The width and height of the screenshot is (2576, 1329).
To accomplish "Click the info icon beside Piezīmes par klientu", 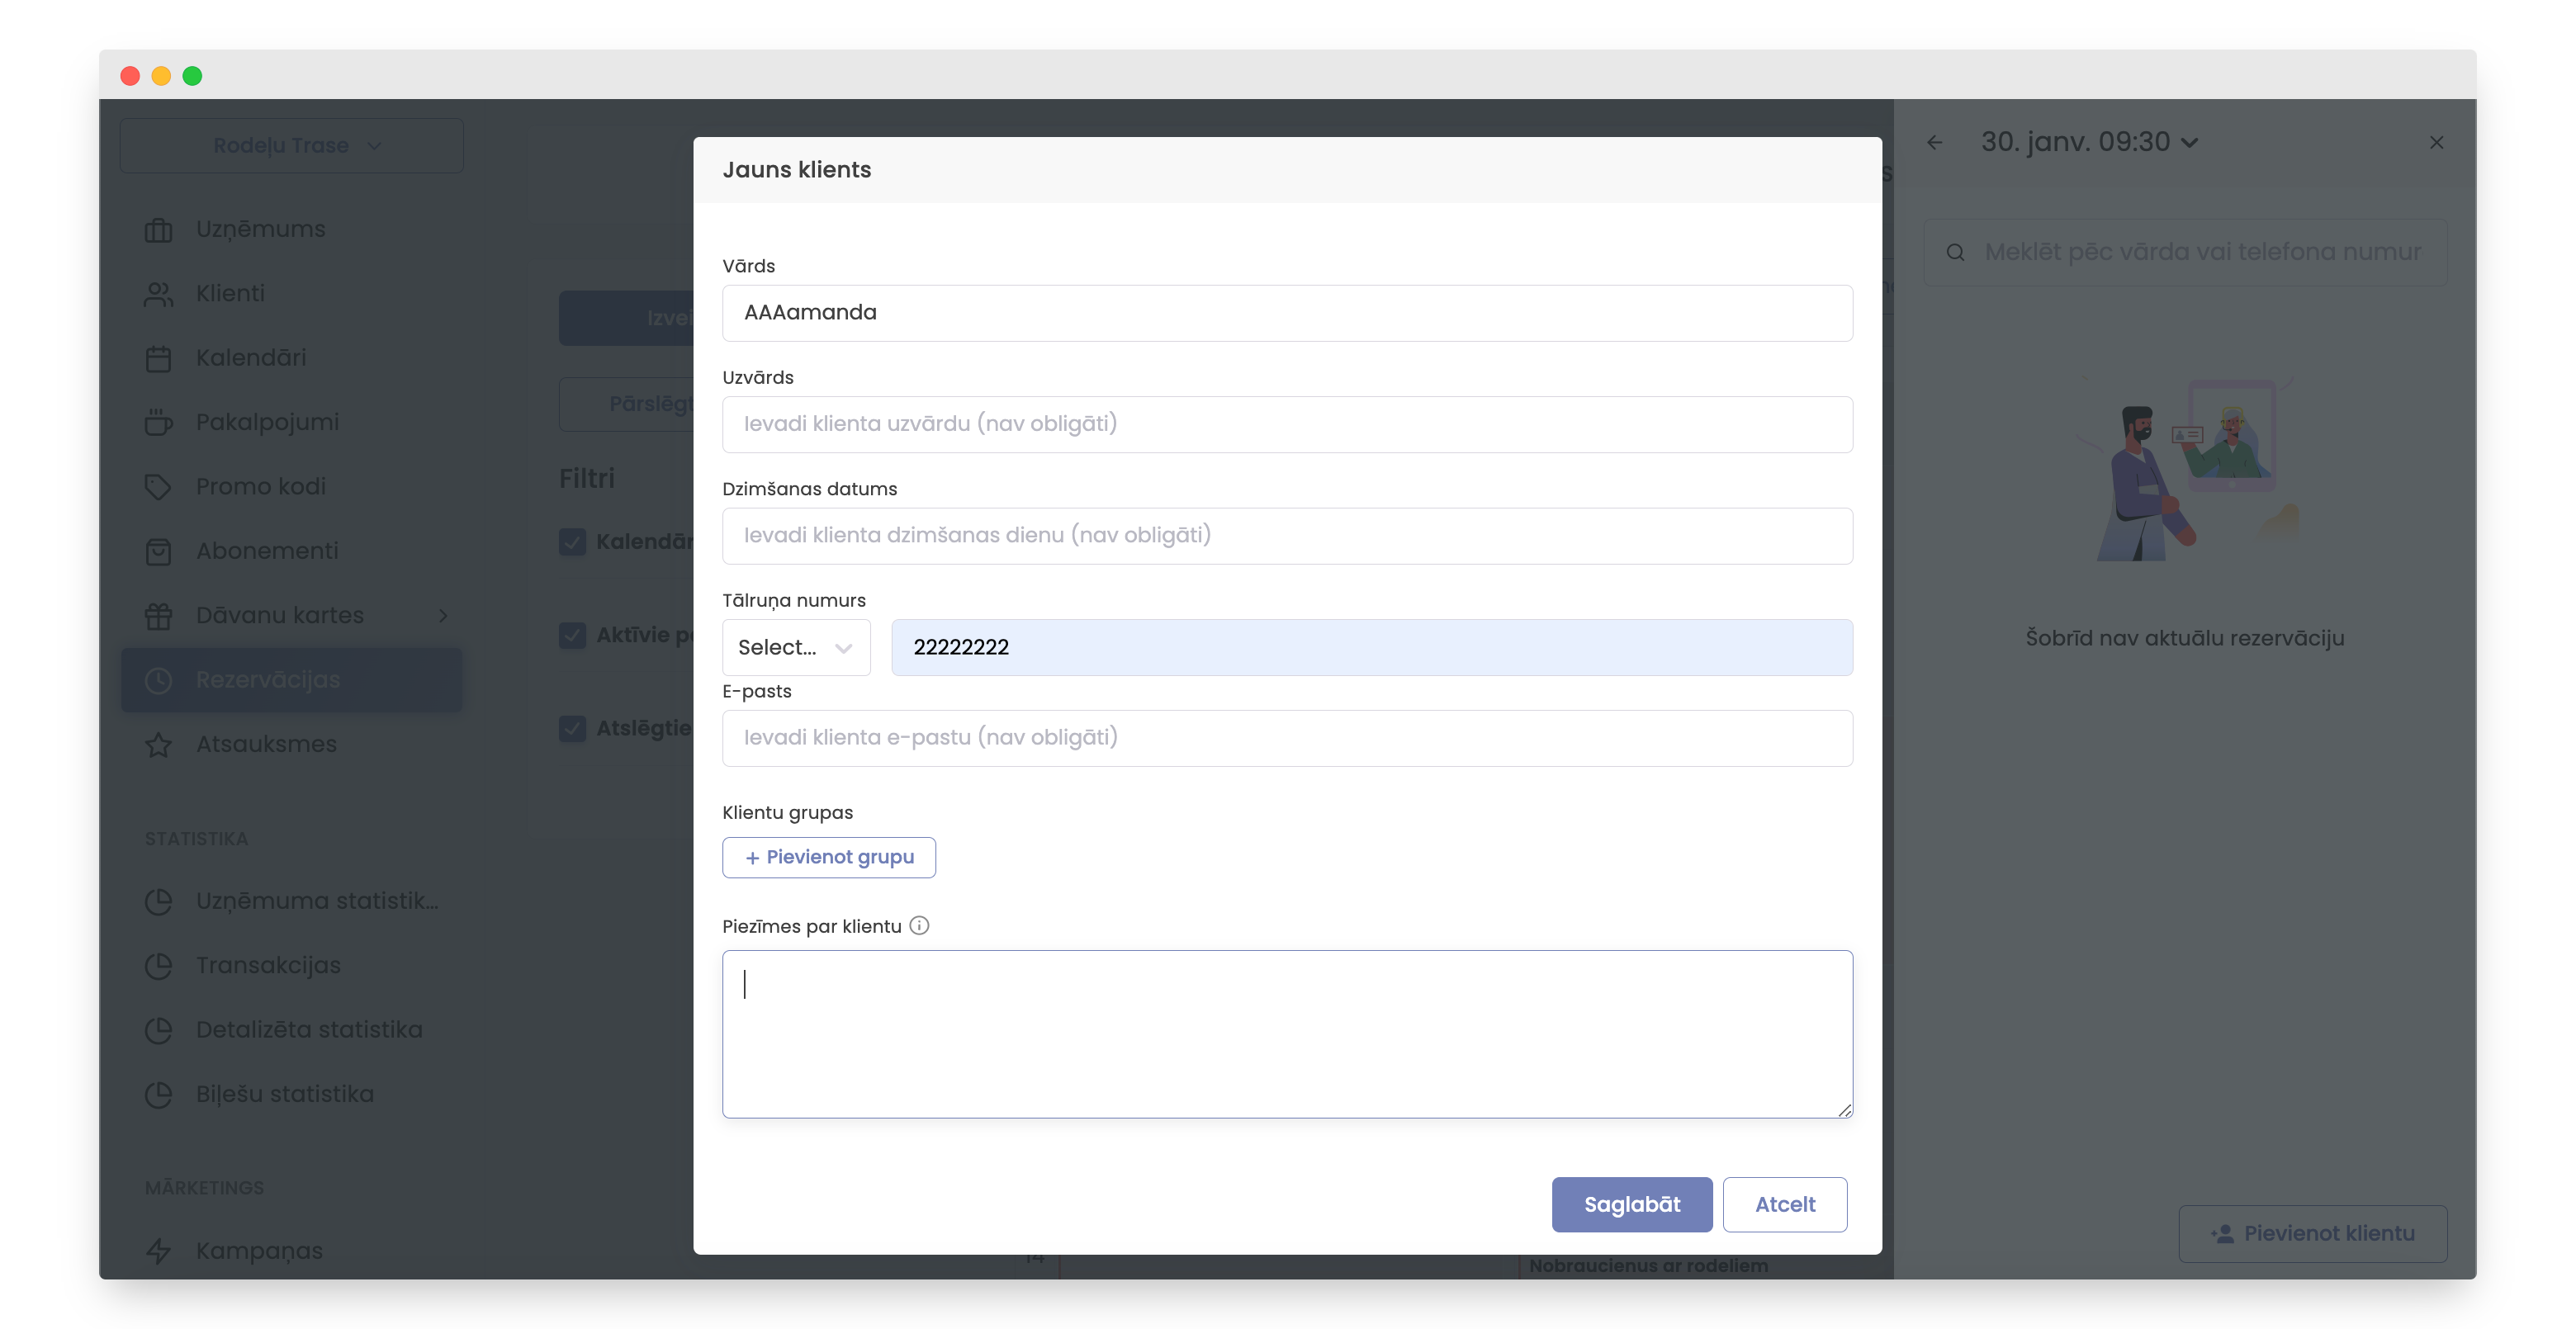I will pyautogui.click(x=919, y=926).
